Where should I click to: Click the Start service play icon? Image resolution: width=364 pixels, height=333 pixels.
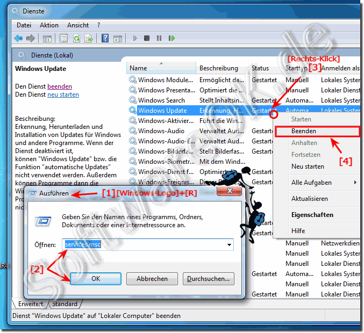click(x=134, y=38)
